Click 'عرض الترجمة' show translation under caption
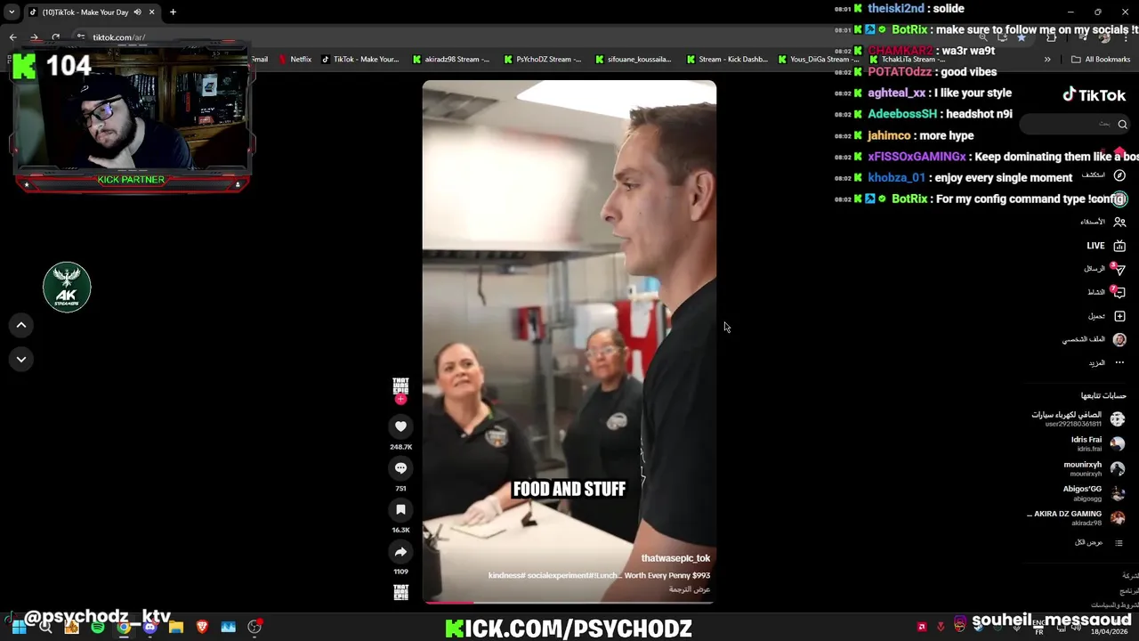Viewport: 1139px width, 641px height. (x=690, y=589)
